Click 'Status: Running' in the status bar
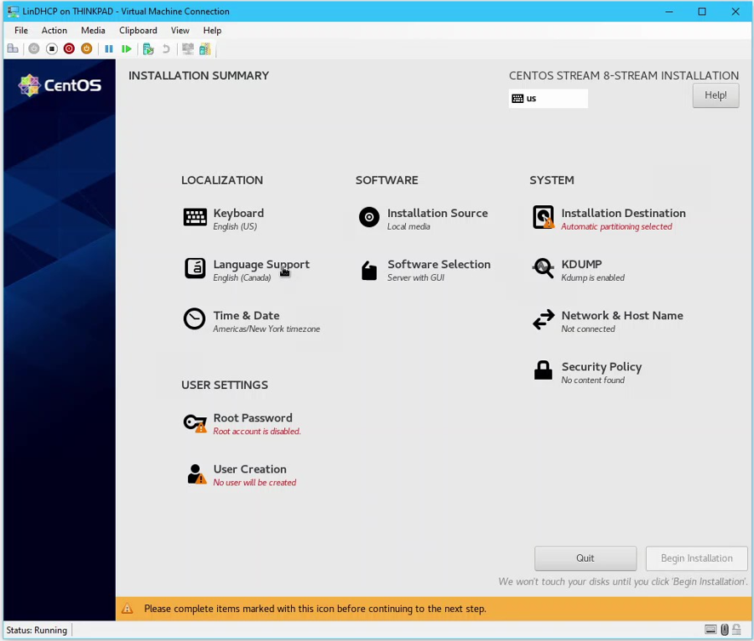Viewport: 754px width, 641px height. [37, 630]
